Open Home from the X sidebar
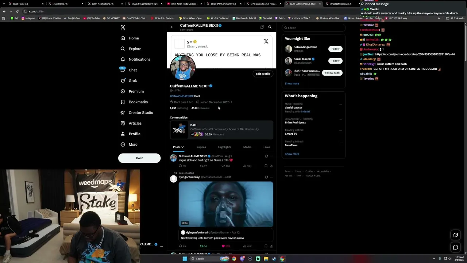Screen dimensions: 467x263 [130, 38]
